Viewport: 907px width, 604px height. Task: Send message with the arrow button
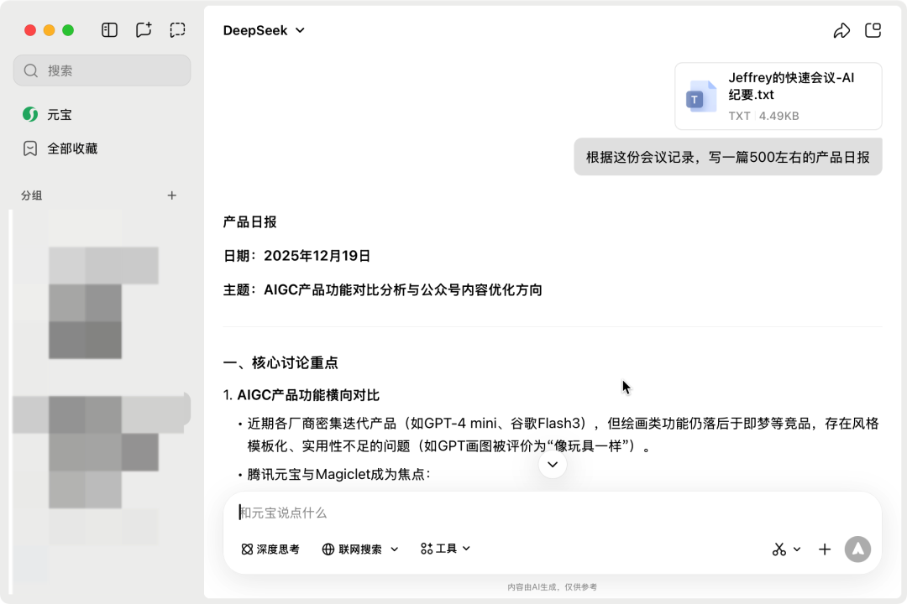[x=857, y=549]
